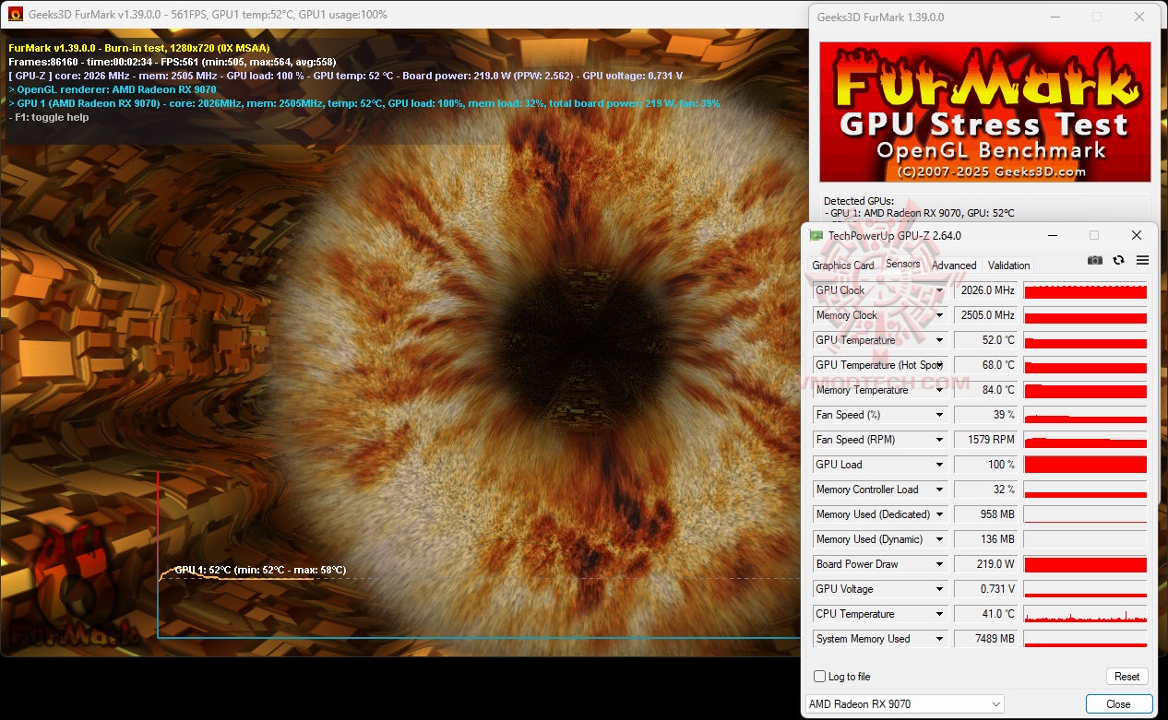Screen dimensions: 1168x720
Task: Enable the Log to file checkbox
Action: (819, 677)
